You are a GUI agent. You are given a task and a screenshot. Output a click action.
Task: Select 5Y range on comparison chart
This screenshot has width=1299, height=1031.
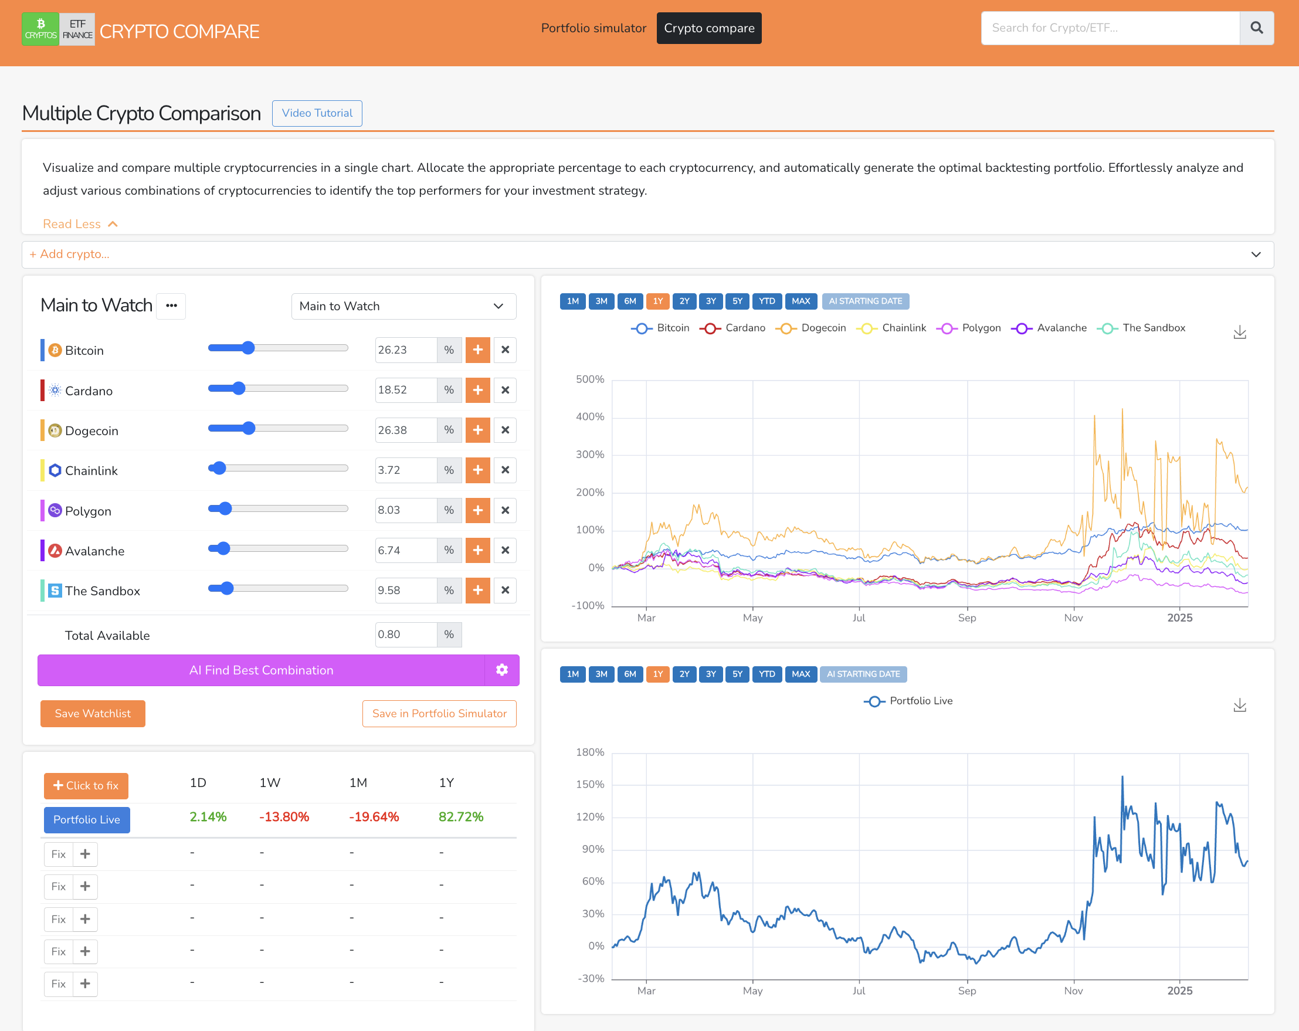737,301
